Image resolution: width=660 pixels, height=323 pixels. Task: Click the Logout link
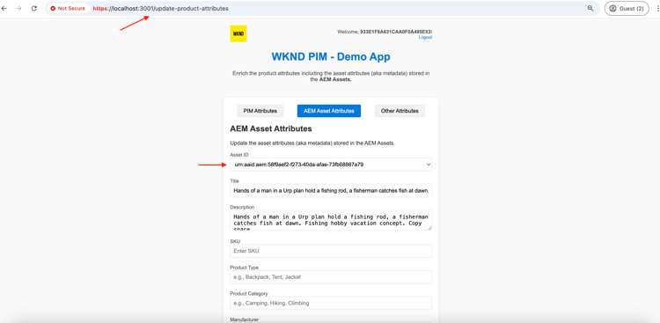point(425,38)
